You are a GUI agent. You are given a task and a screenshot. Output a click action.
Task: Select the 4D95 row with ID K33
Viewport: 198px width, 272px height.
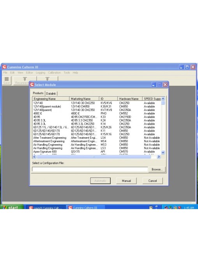(x=97, y=117)
